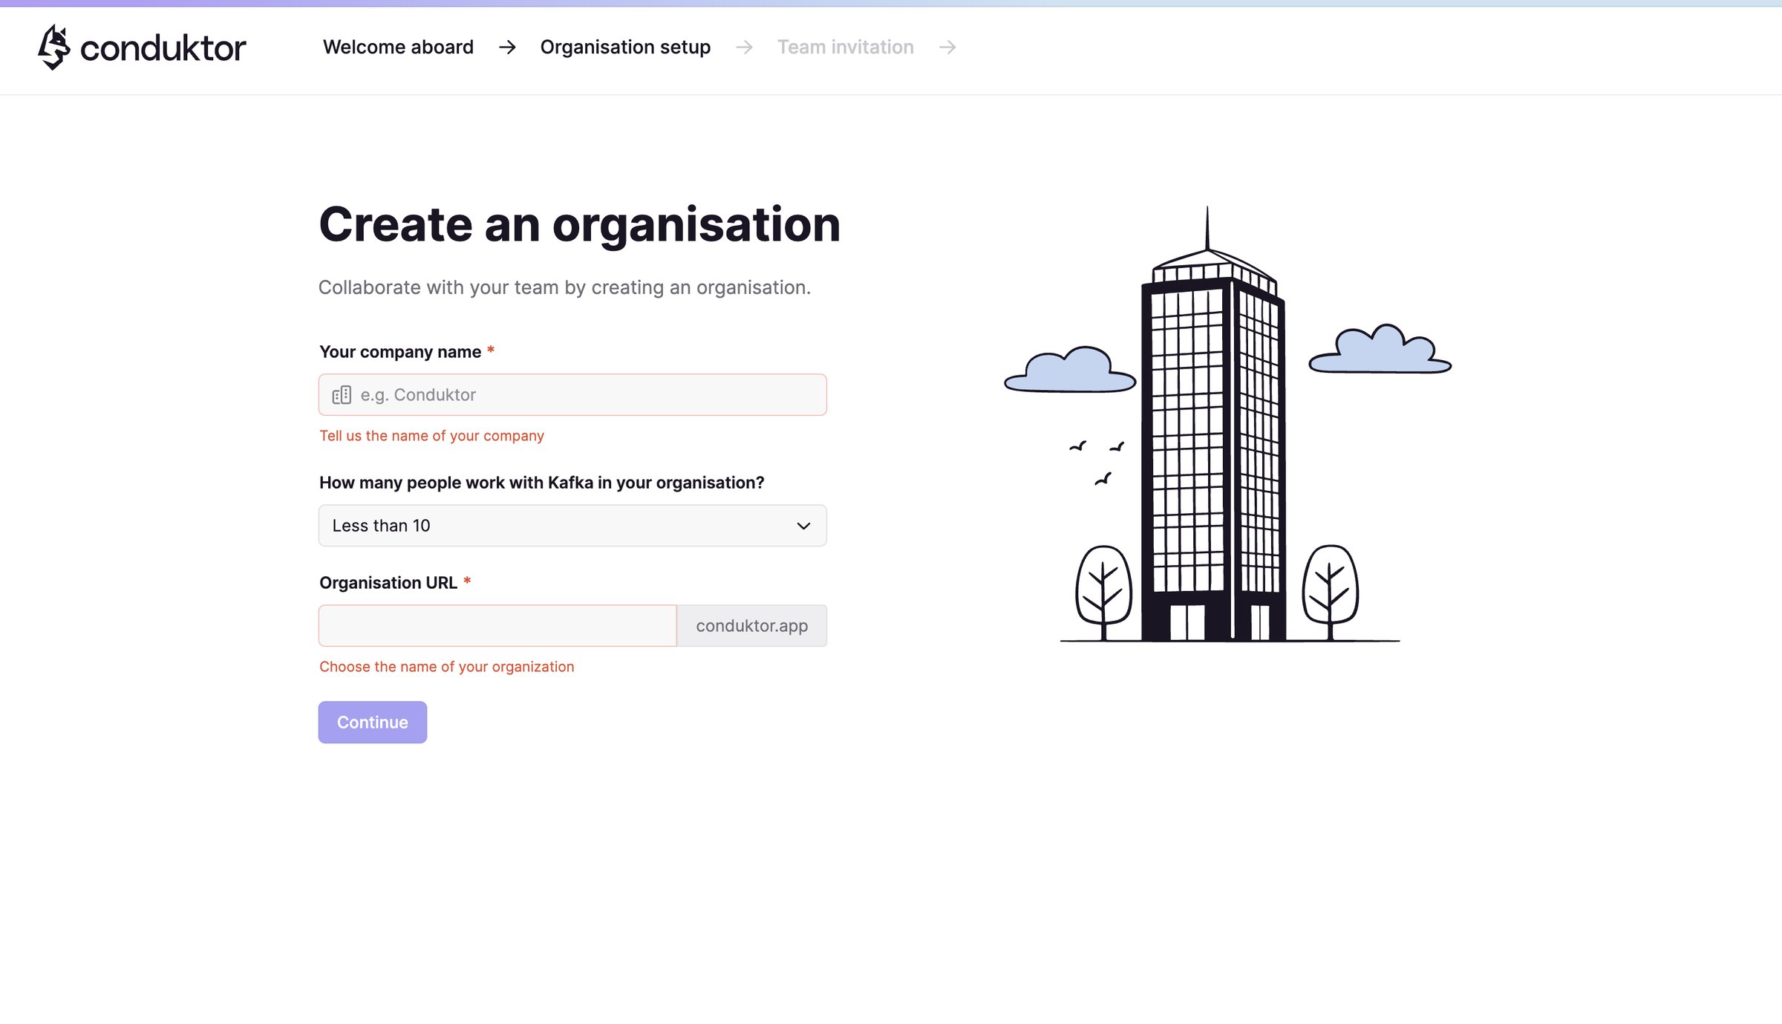Go to the Team invitation step

click(x=845, y=47)
